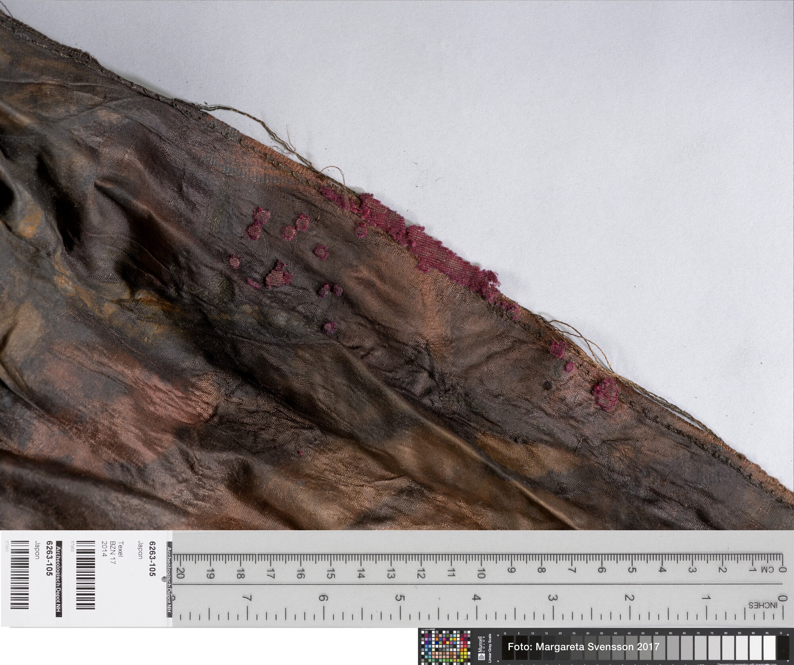Select the gray patch labeled 75
The height and width of the screenshot is (665, 794).
click(714, 647)
